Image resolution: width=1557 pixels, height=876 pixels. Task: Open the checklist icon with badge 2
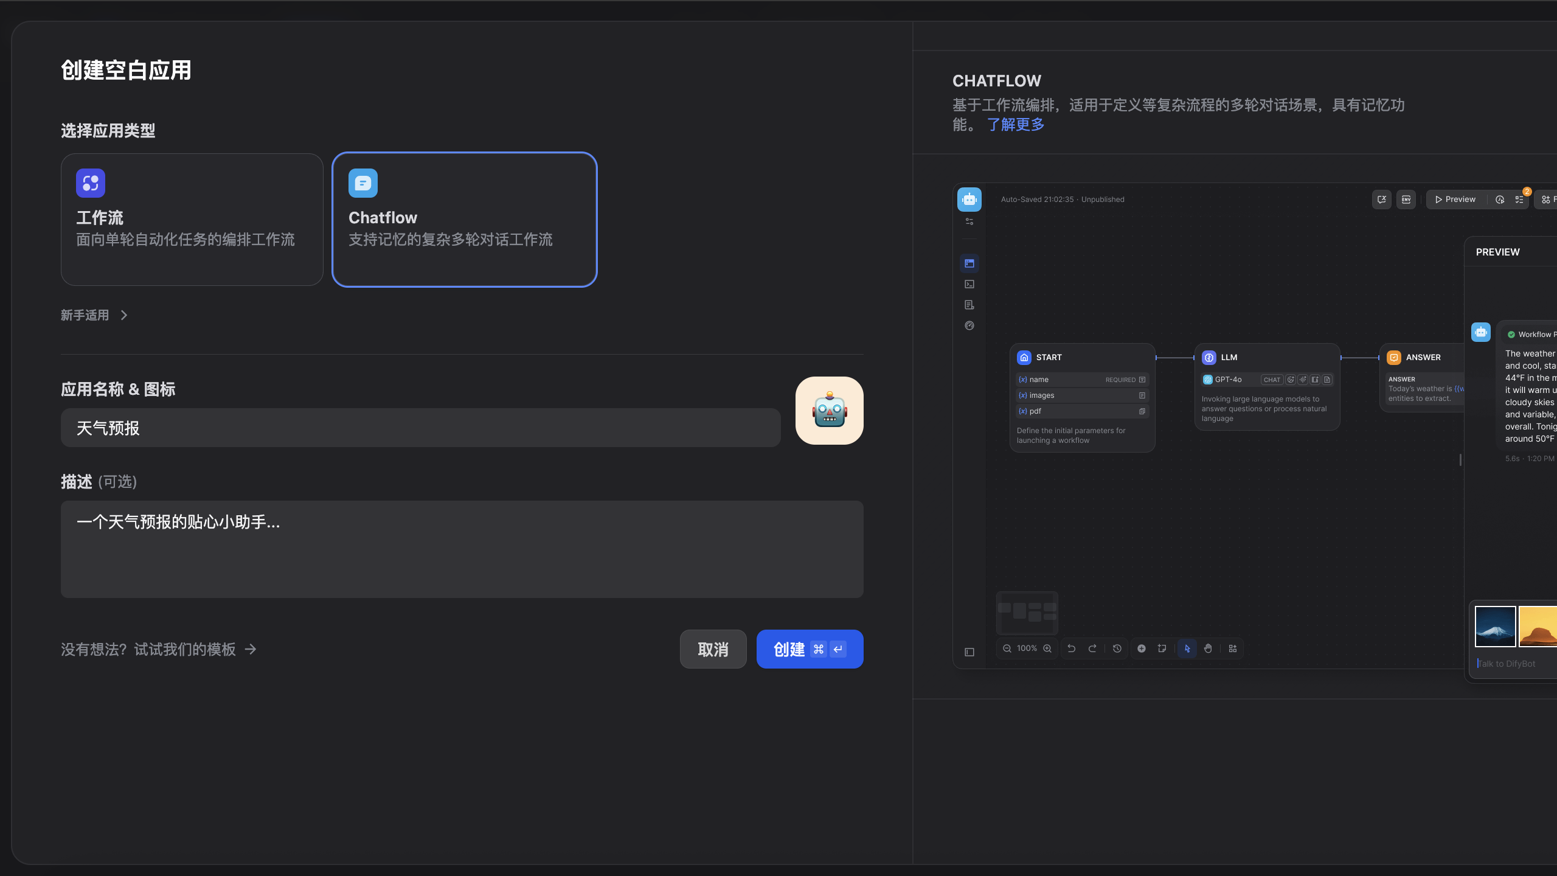(x=1519, y=200)
